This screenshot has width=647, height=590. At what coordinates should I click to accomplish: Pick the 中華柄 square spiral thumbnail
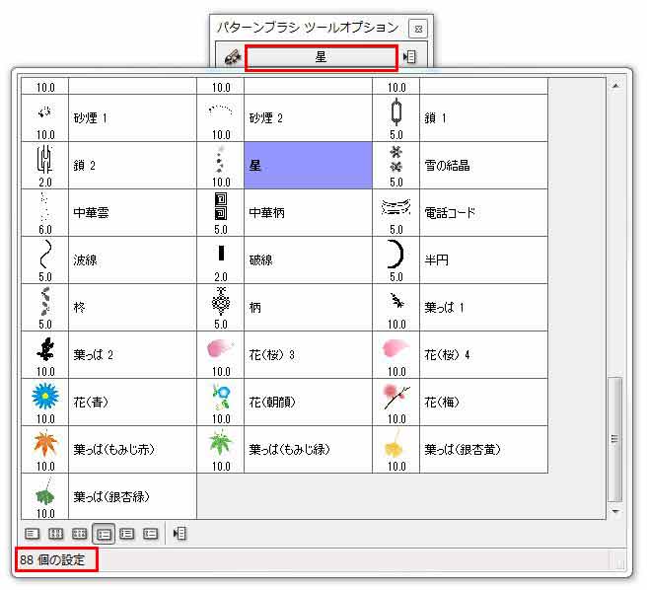point(221,206)
